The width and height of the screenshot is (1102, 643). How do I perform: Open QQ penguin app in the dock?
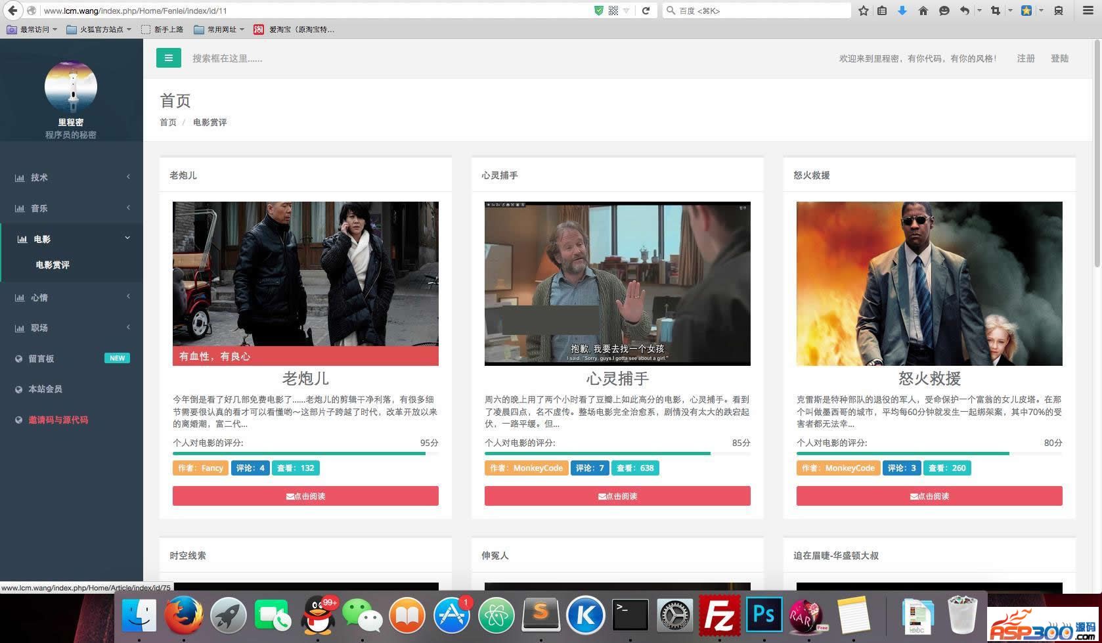pyautogui.click(x=318, y=615)
